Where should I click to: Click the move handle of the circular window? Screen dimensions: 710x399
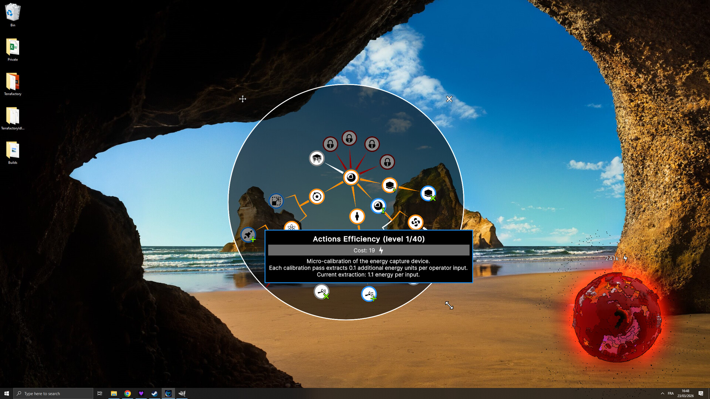(243, 99)
